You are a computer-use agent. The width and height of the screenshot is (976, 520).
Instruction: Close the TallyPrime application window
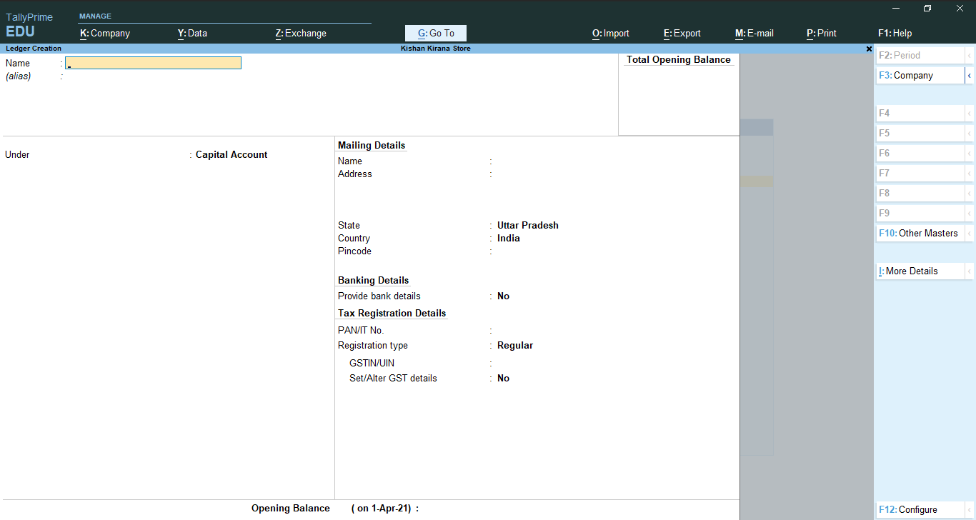click(960, 9)
